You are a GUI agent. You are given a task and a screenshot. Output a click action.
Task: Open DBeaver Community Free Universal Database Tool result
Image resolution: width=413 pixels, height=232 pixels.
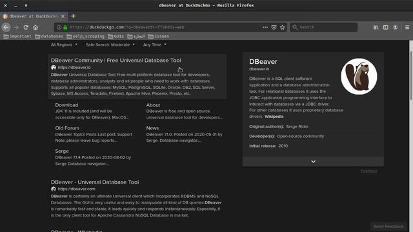[x=116, y=60]
